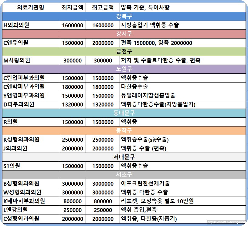Click K성형외과의원 minimum price 2500000
Viewport: 248px width, 226px height.
[73, 140]
